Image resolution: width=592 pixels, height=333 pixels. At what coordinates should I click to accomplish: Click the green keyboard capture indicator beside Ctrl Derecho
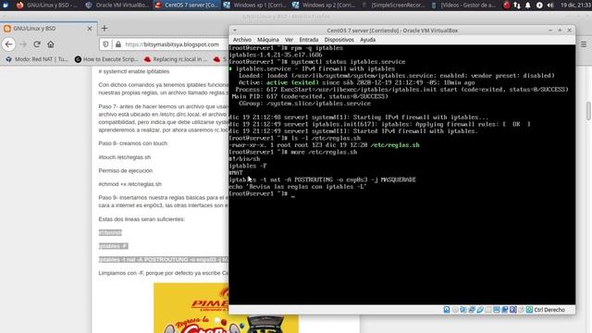529,310
